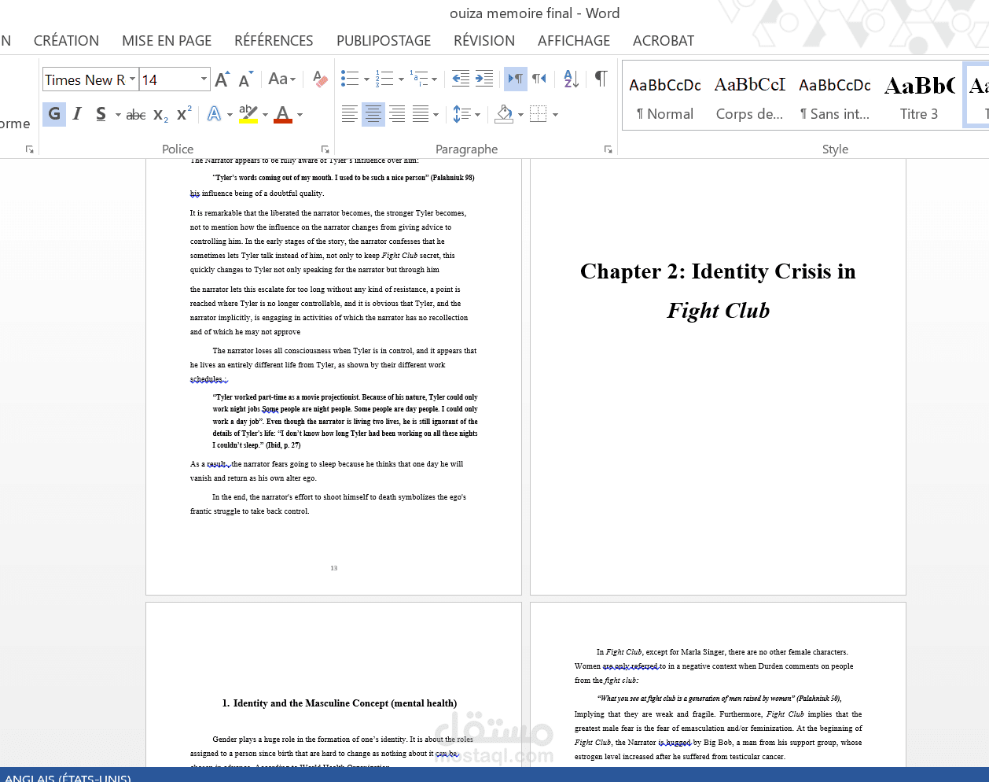Open Paragraphe dialog launcher

click(x=608, y=149)
